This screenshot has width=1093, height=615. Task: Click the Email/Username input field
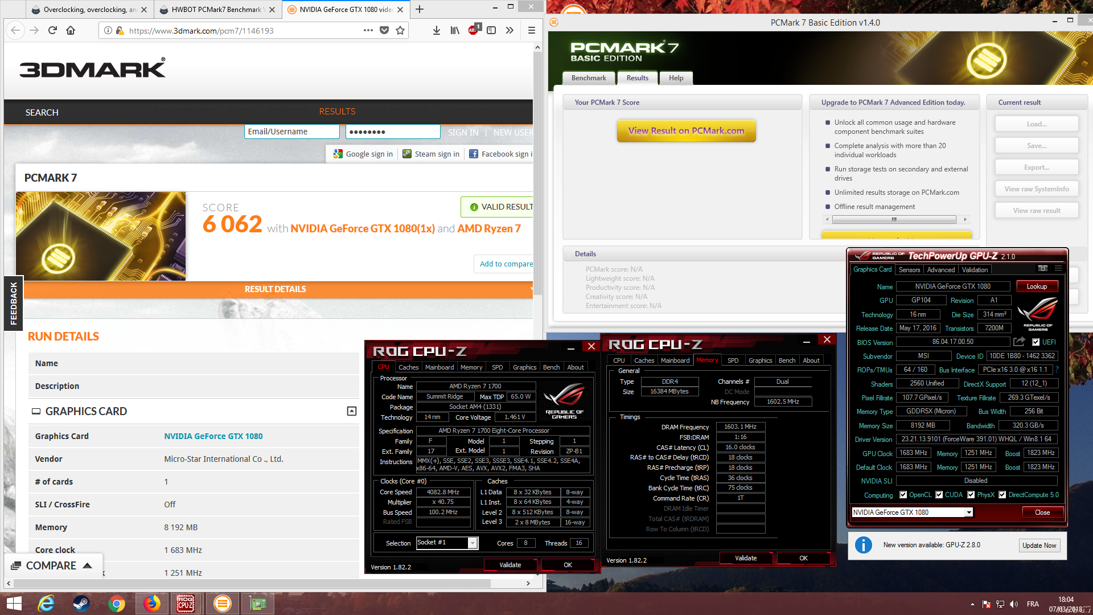click(x=292, y=132)
